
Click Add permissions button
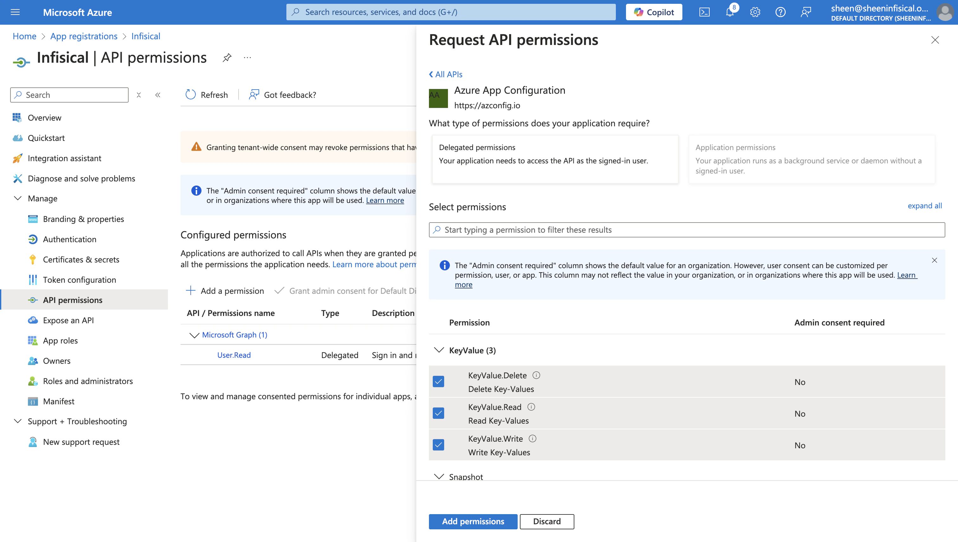point(473,521)
